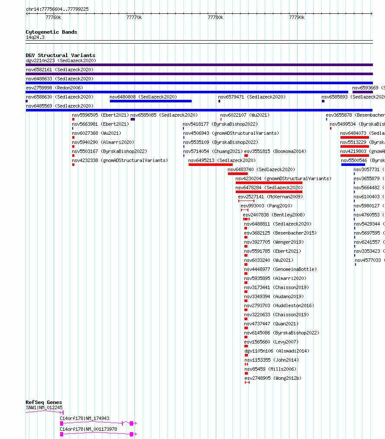Select nsv3220633 (Chaisson2019) variant
385x439 pixels.
276,315
